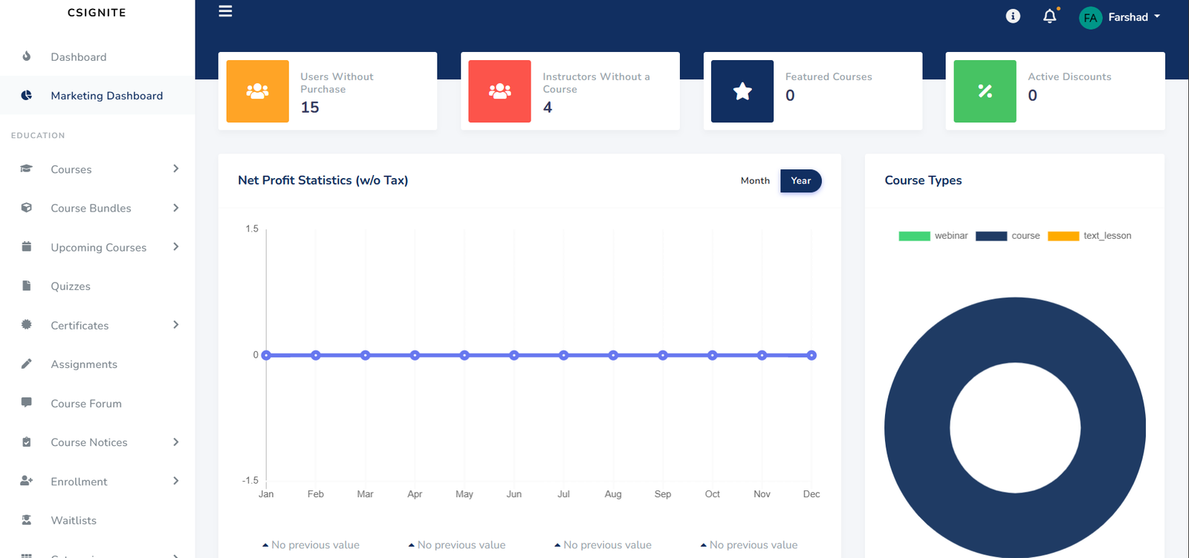The width and height of the screenshot is (1189, 558).
Task: Open the Course Forum link
Action: tap(86, 404)
